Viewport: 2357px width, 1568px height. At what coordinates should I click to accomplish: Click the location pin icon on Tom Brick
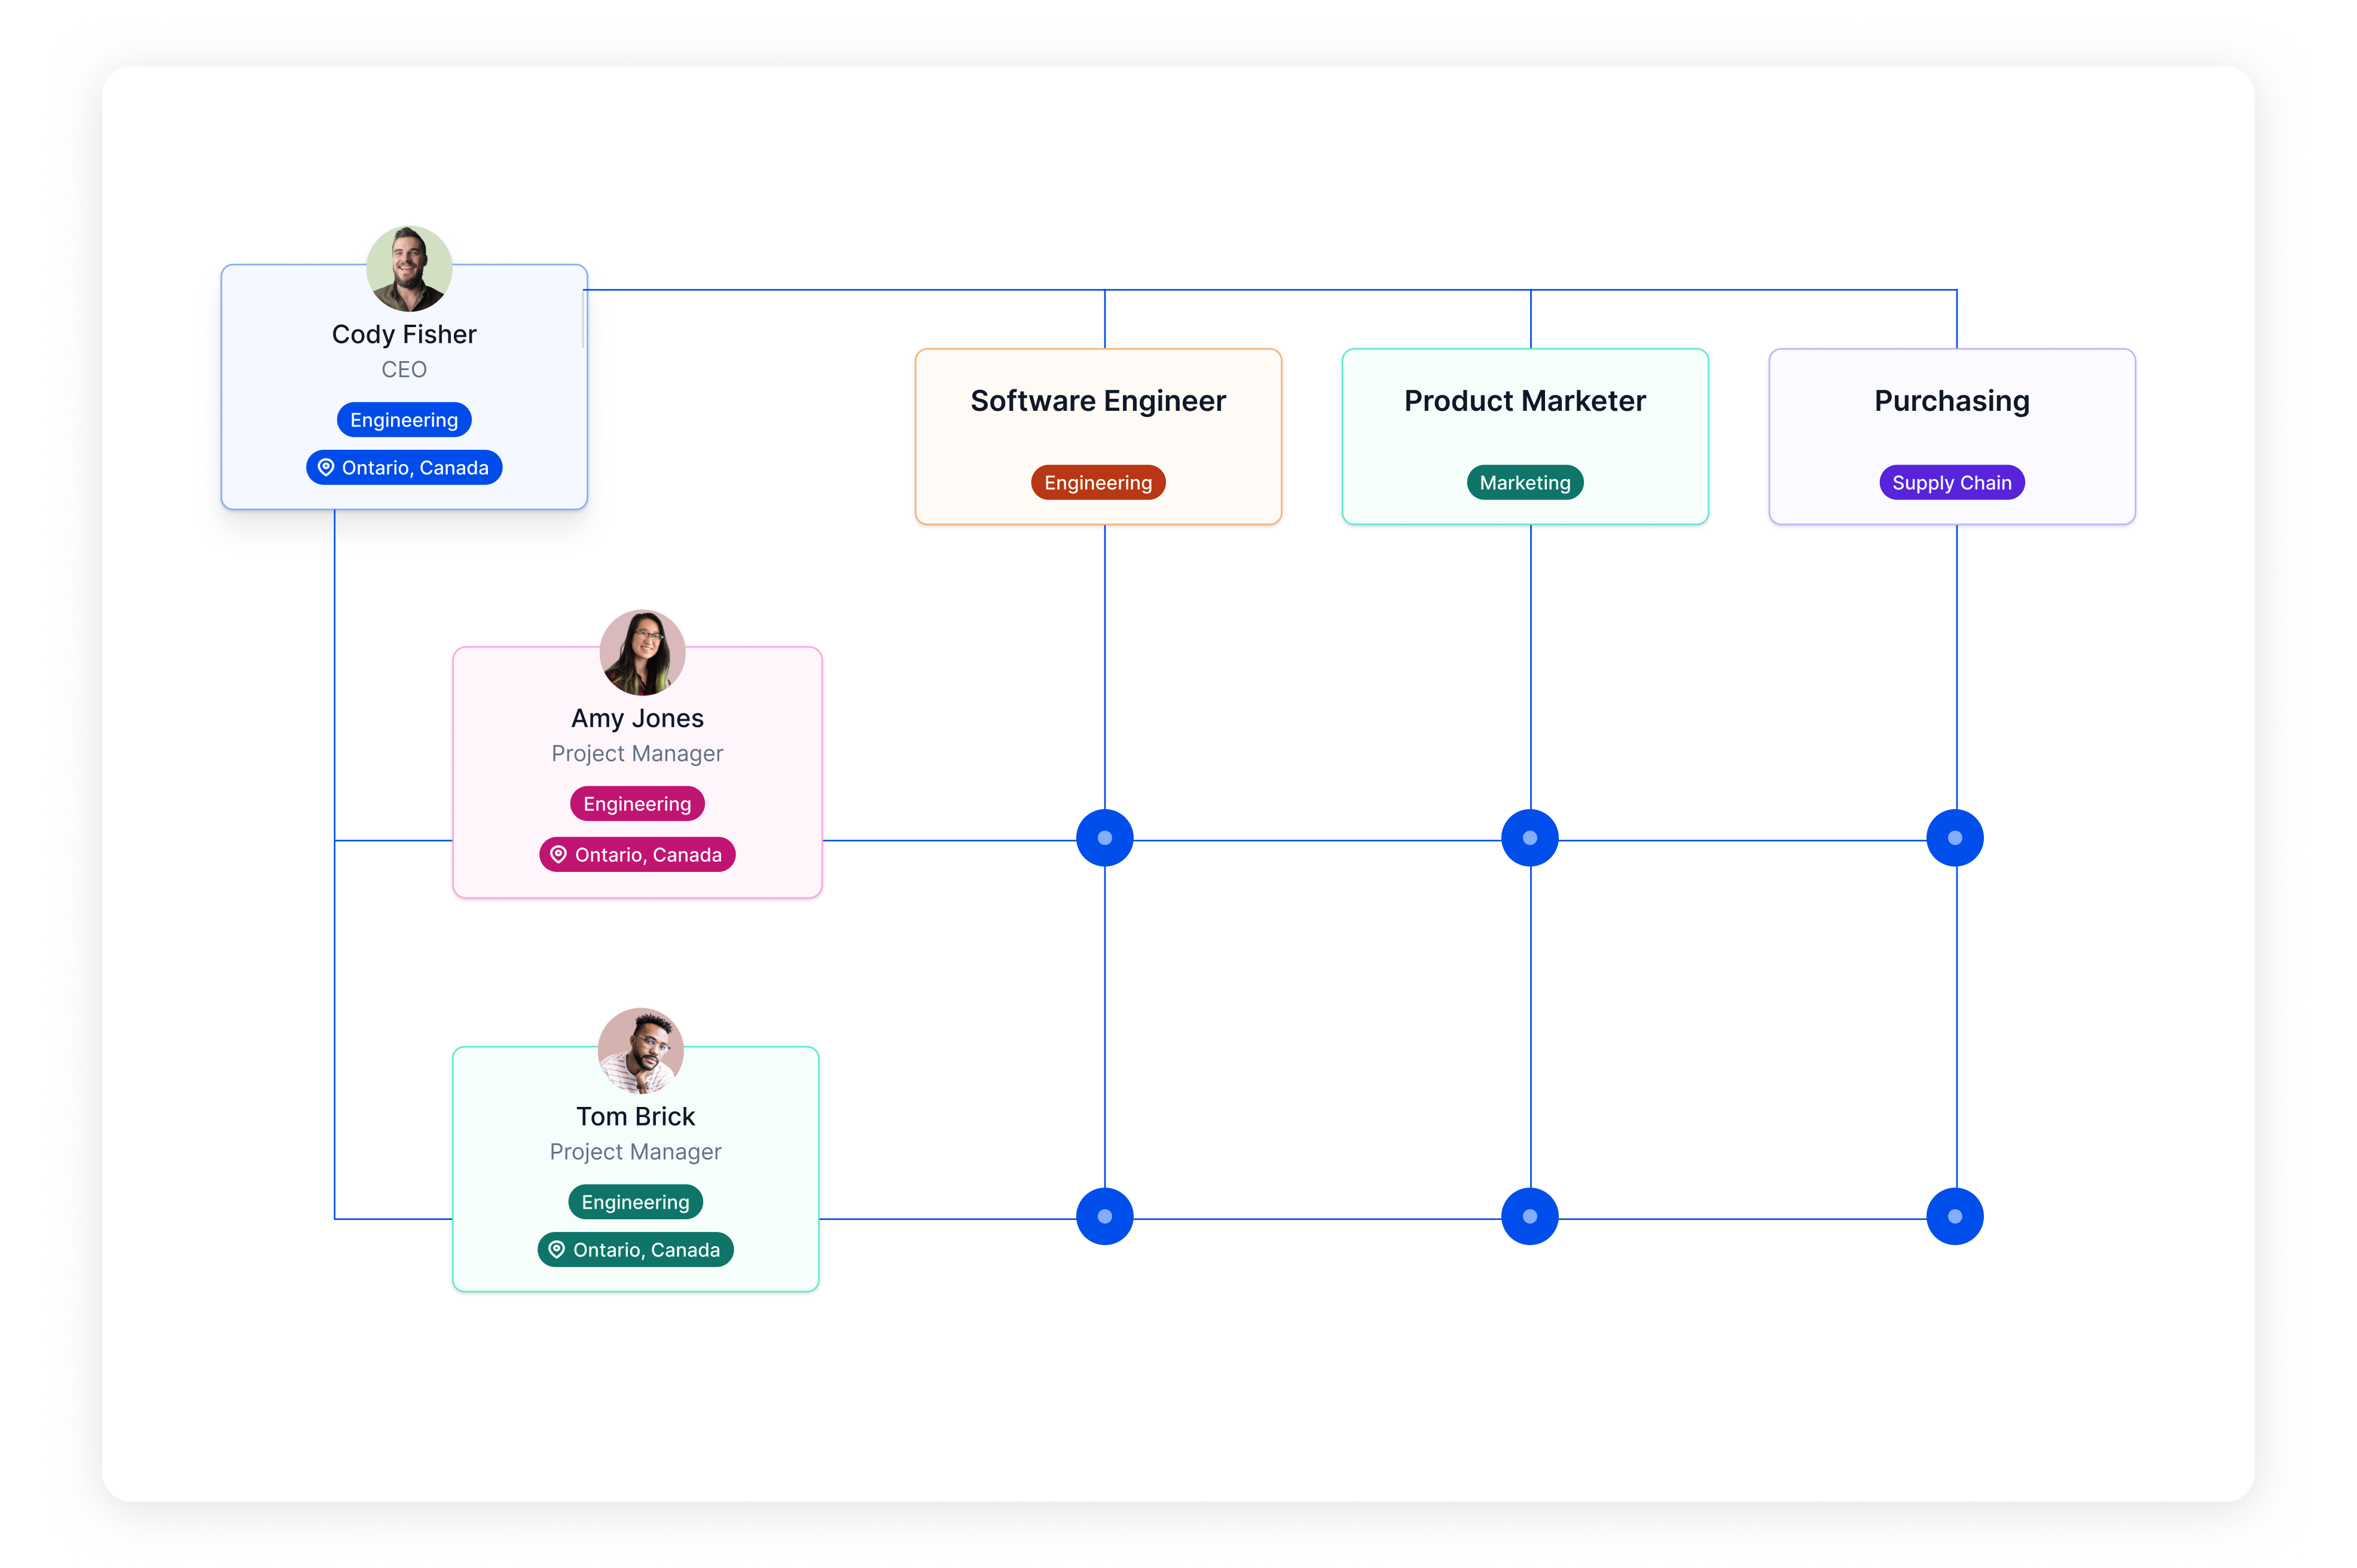pos(557,1249)
